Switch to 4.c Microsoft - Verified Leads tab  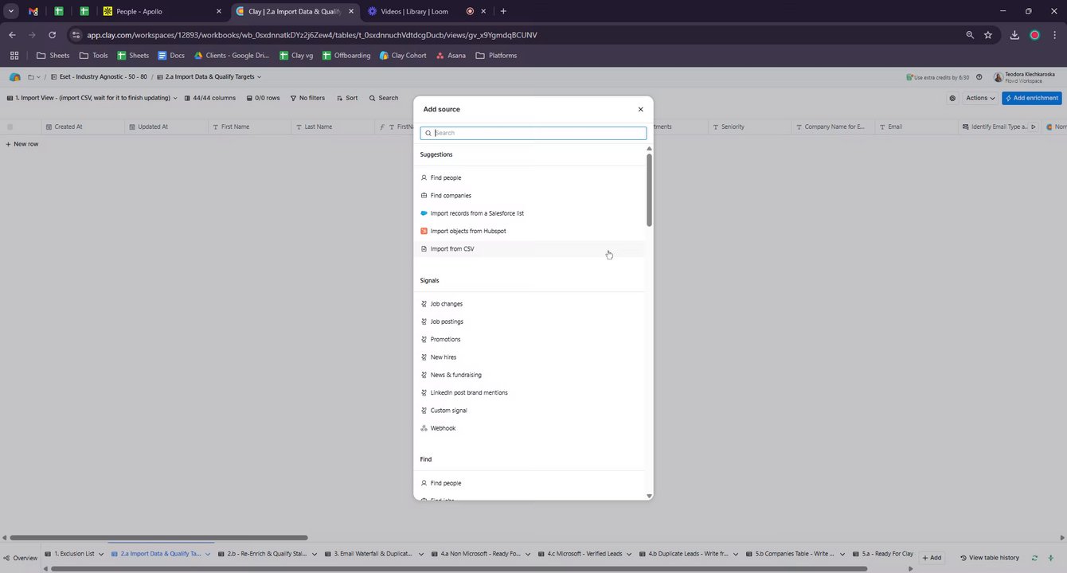pos(583,554)
